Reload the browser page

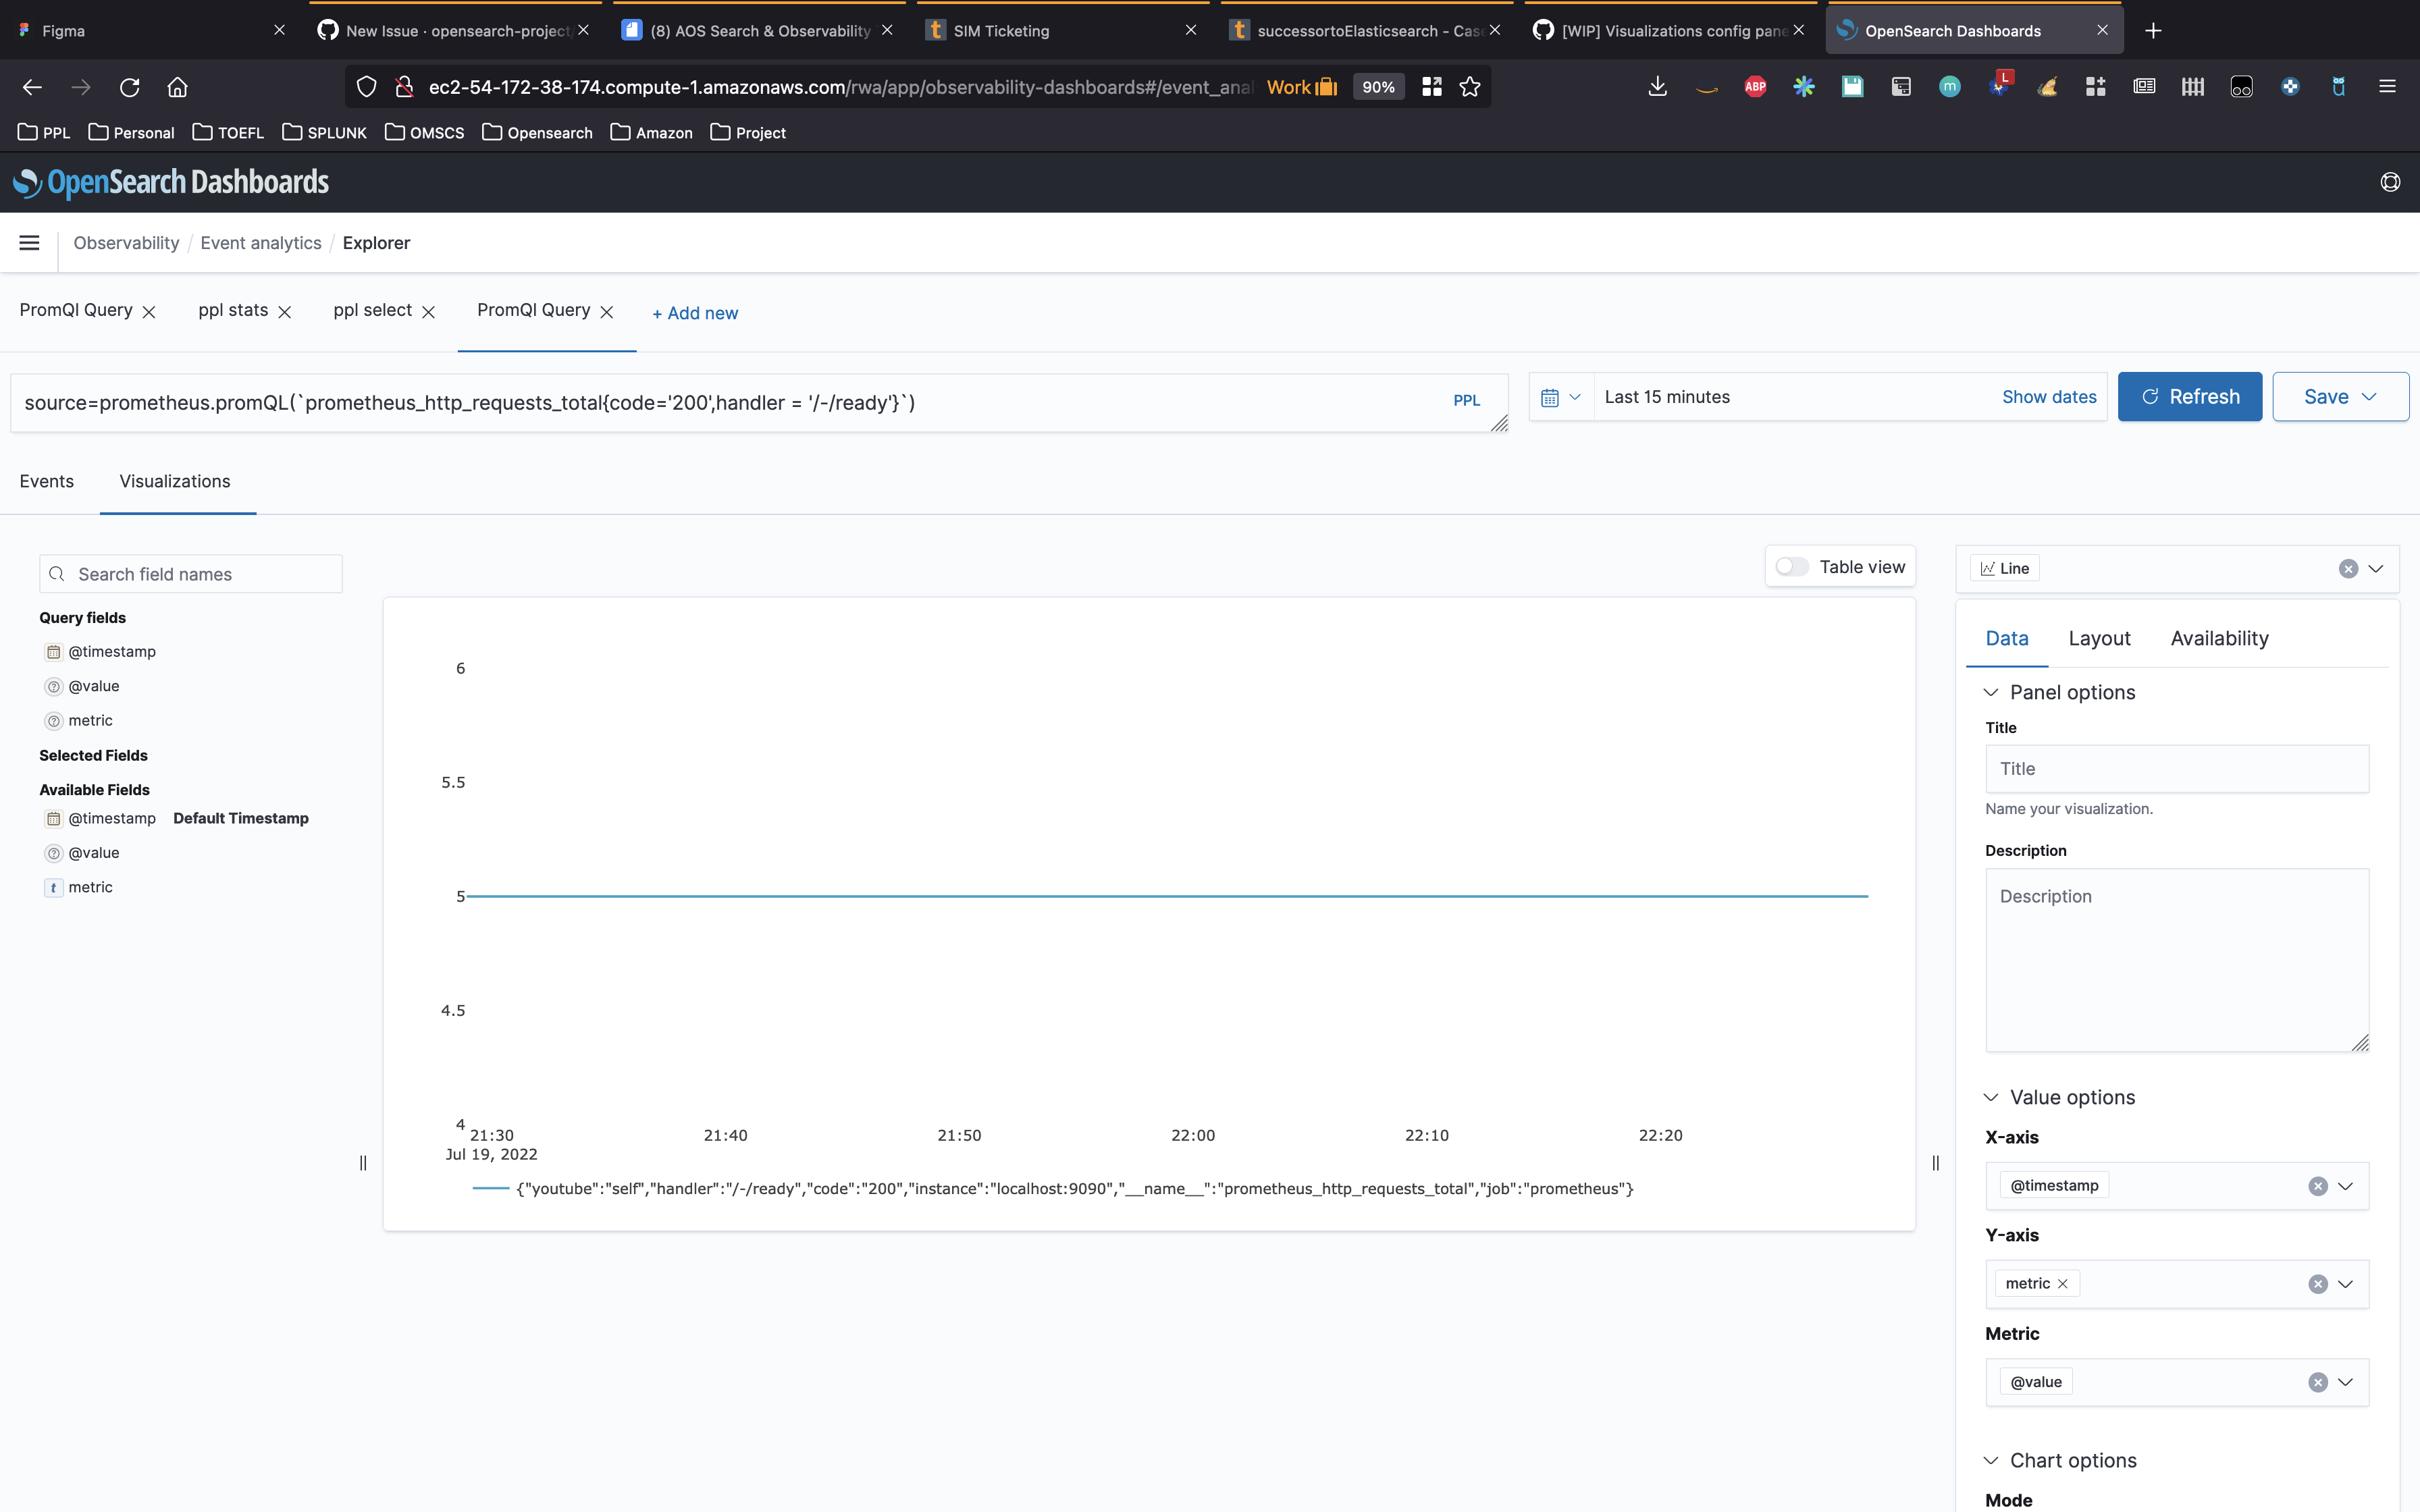(x=129, y=87)
